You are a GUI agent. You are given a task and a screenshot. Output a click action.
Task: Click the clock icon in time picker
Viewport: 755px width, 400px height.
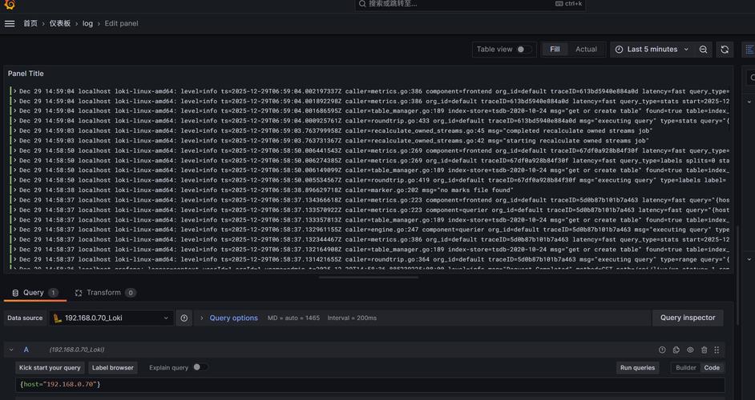point(620,50)
